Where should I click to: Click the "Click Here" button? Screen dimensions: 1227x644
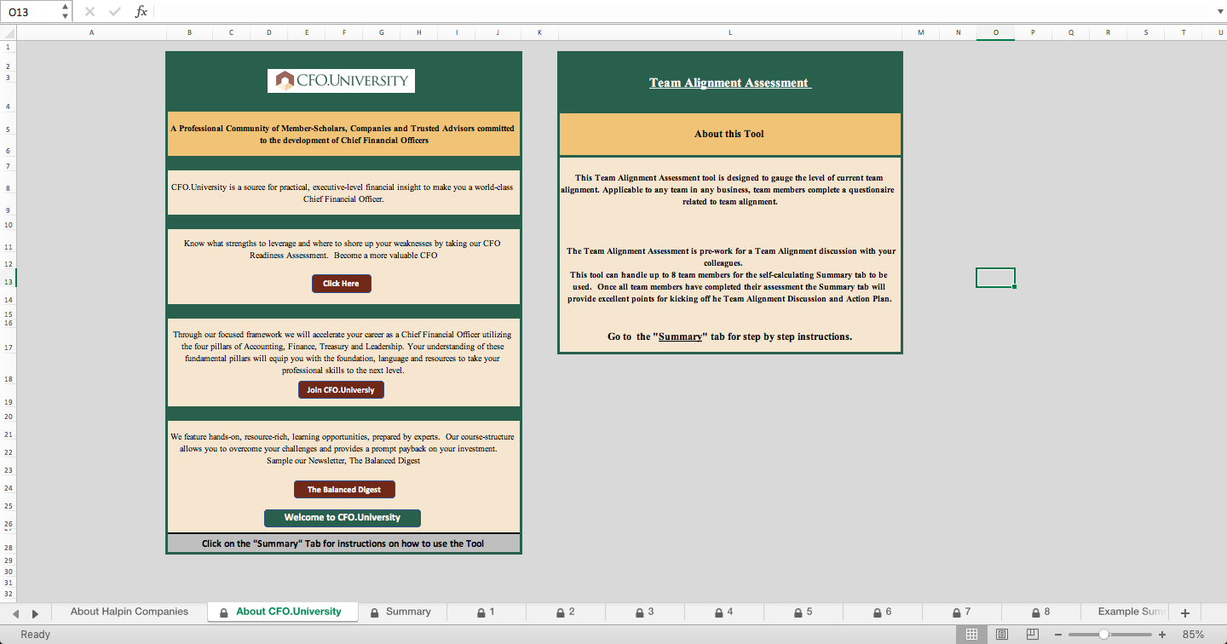coord(341,284)
